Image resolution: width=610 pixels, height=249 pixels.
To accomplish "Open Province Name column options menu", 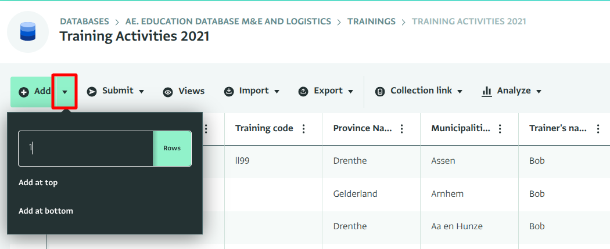I will pos(402,129).
